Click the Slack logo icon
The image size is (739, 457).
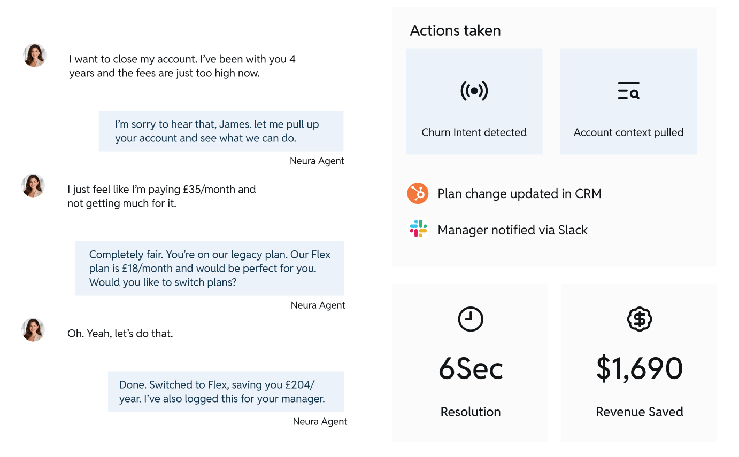pos(418,229)
